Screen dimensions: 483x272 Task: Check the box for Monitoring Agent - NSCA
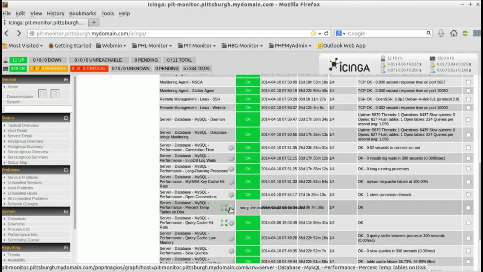468,82
